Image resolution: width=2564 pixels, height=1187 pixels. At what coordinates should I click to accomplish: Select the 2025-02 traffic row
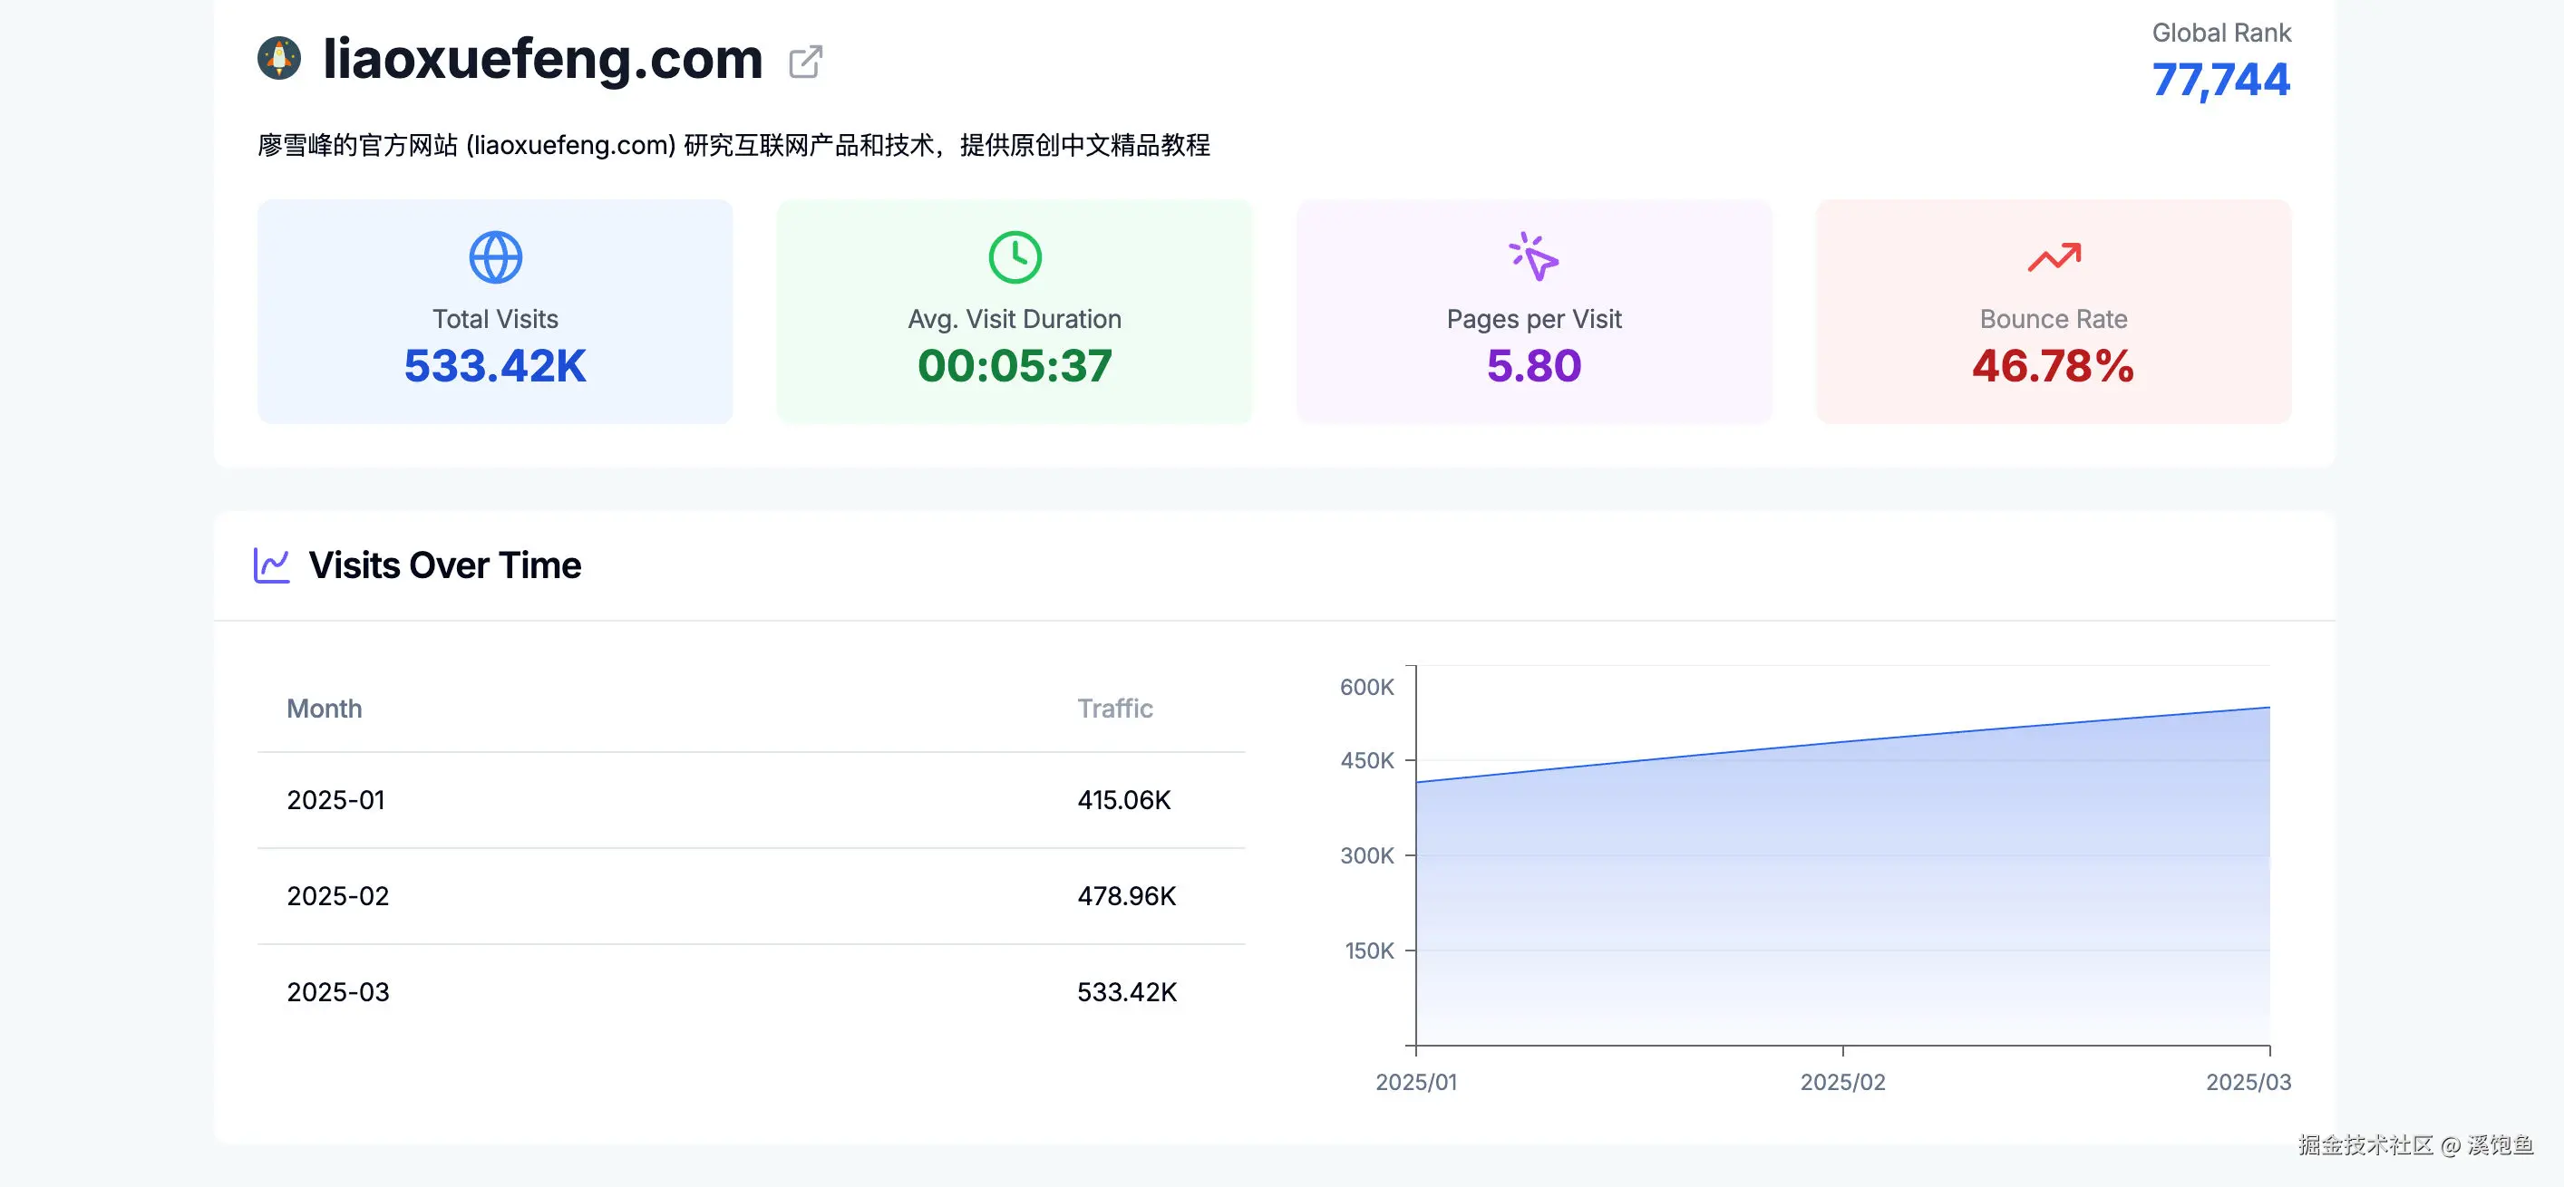(751, 895)
